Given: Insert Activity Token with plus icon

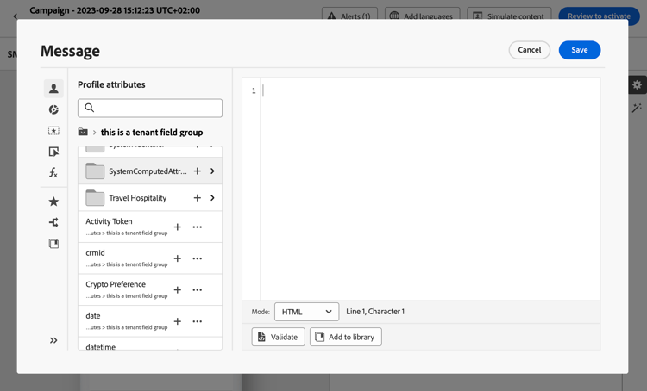Looking at the screenshot, I should point(178,227).
